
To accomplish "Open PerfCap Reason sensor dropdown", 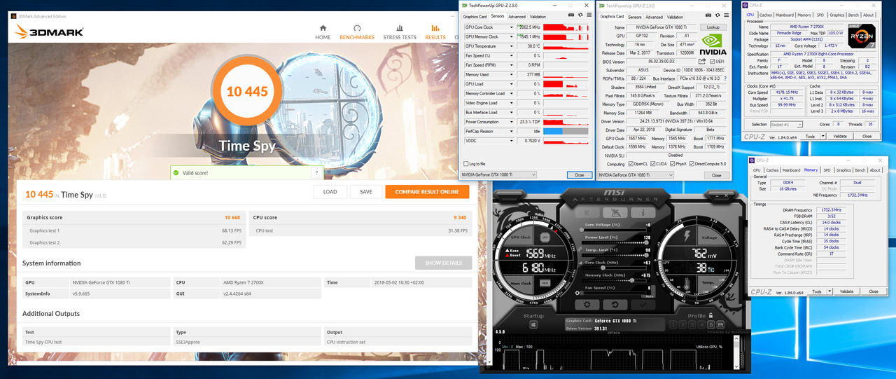I will point(512,131).
